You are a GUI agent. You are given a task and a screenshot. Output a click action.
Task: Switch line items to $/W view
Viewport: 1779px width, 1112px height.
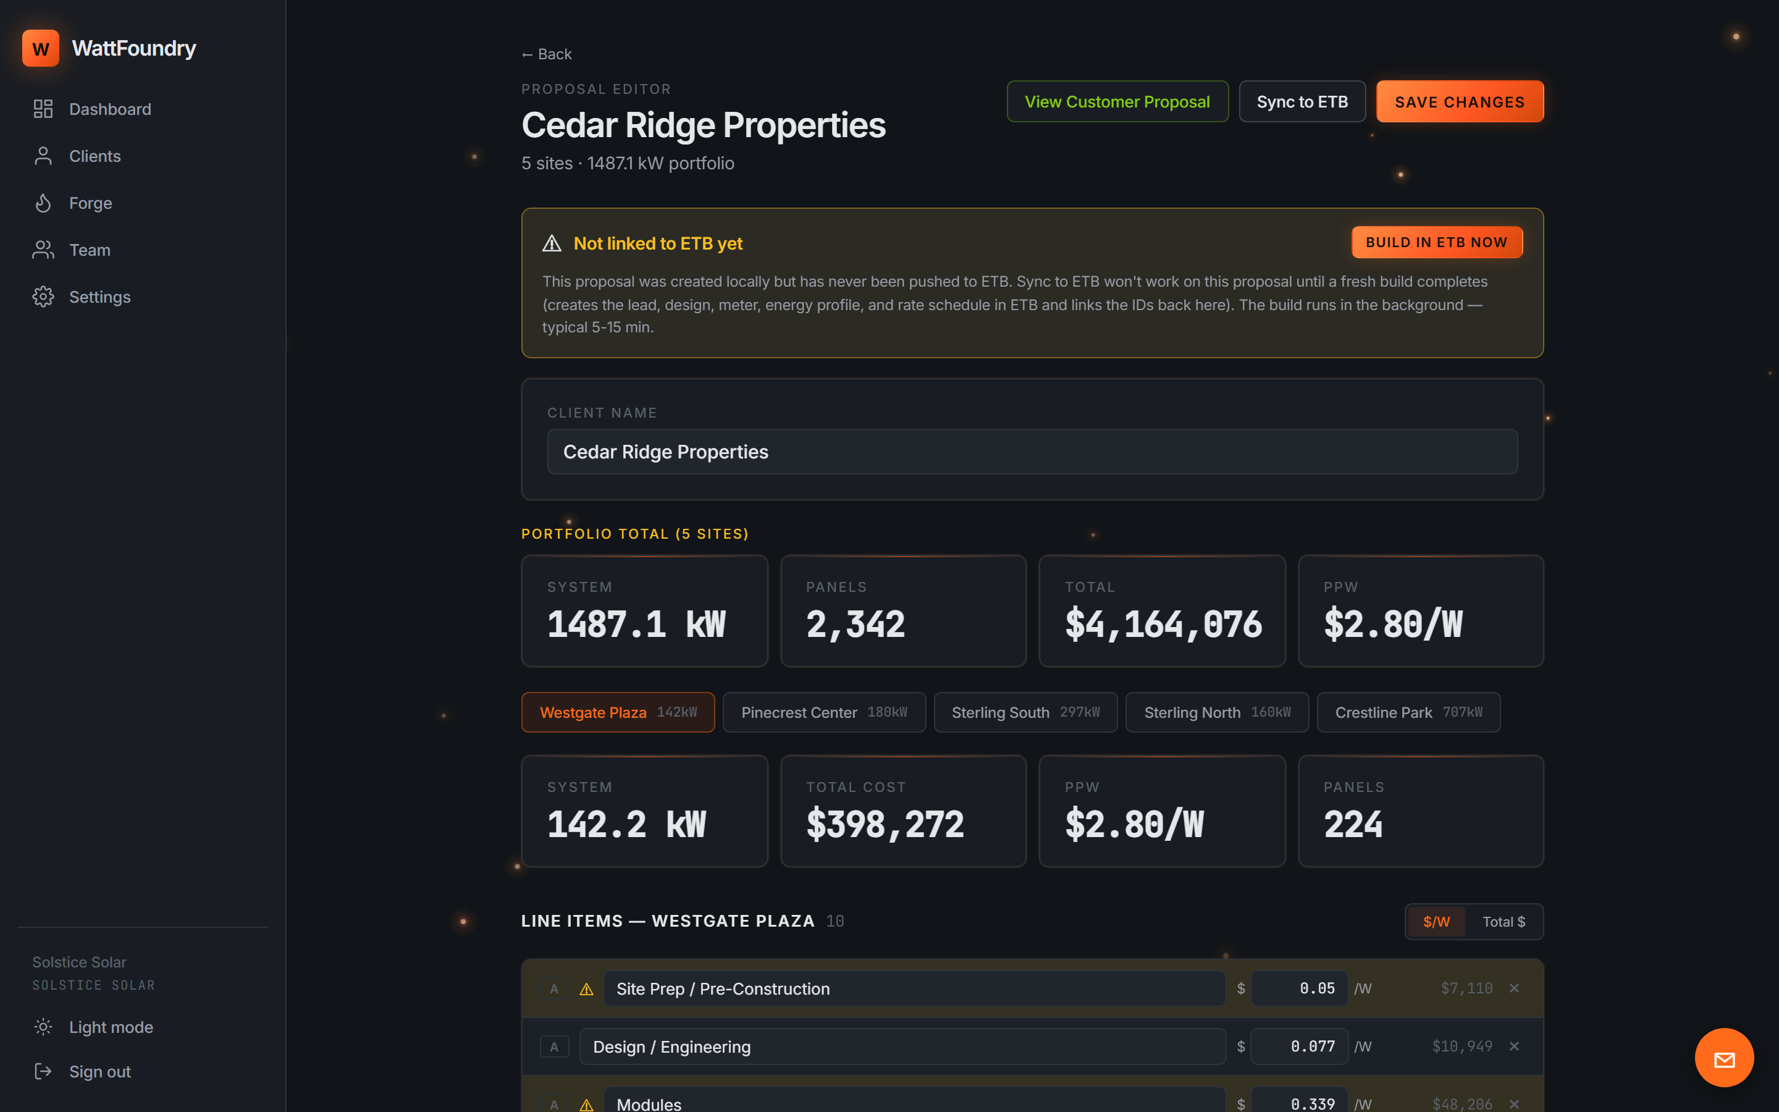point(1436,922)
